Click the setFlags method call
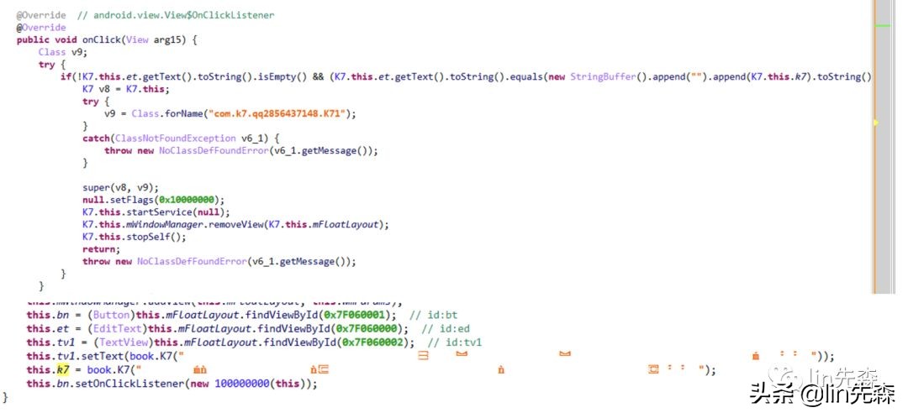 (x=132, y=200)
